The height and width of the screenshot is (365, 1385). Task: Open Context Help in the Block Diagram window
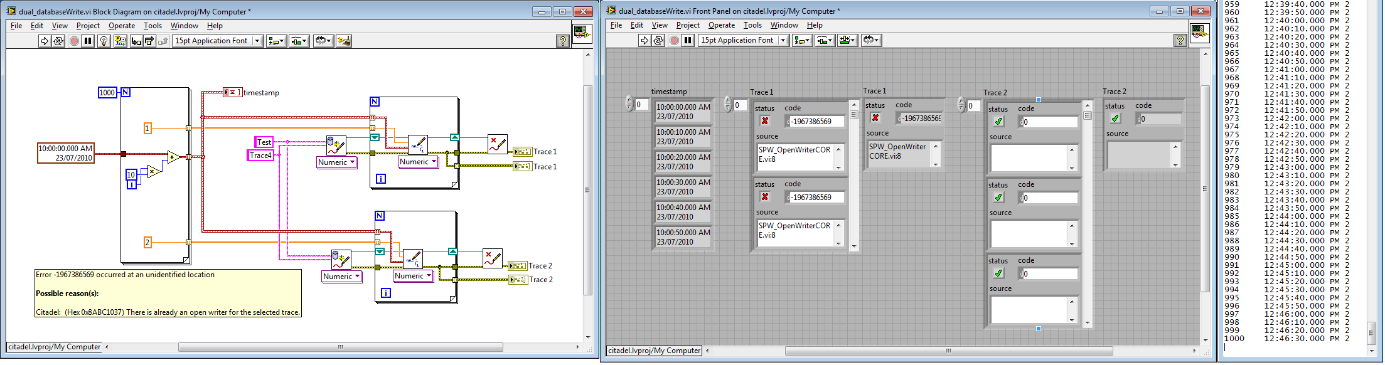[563, 41]
